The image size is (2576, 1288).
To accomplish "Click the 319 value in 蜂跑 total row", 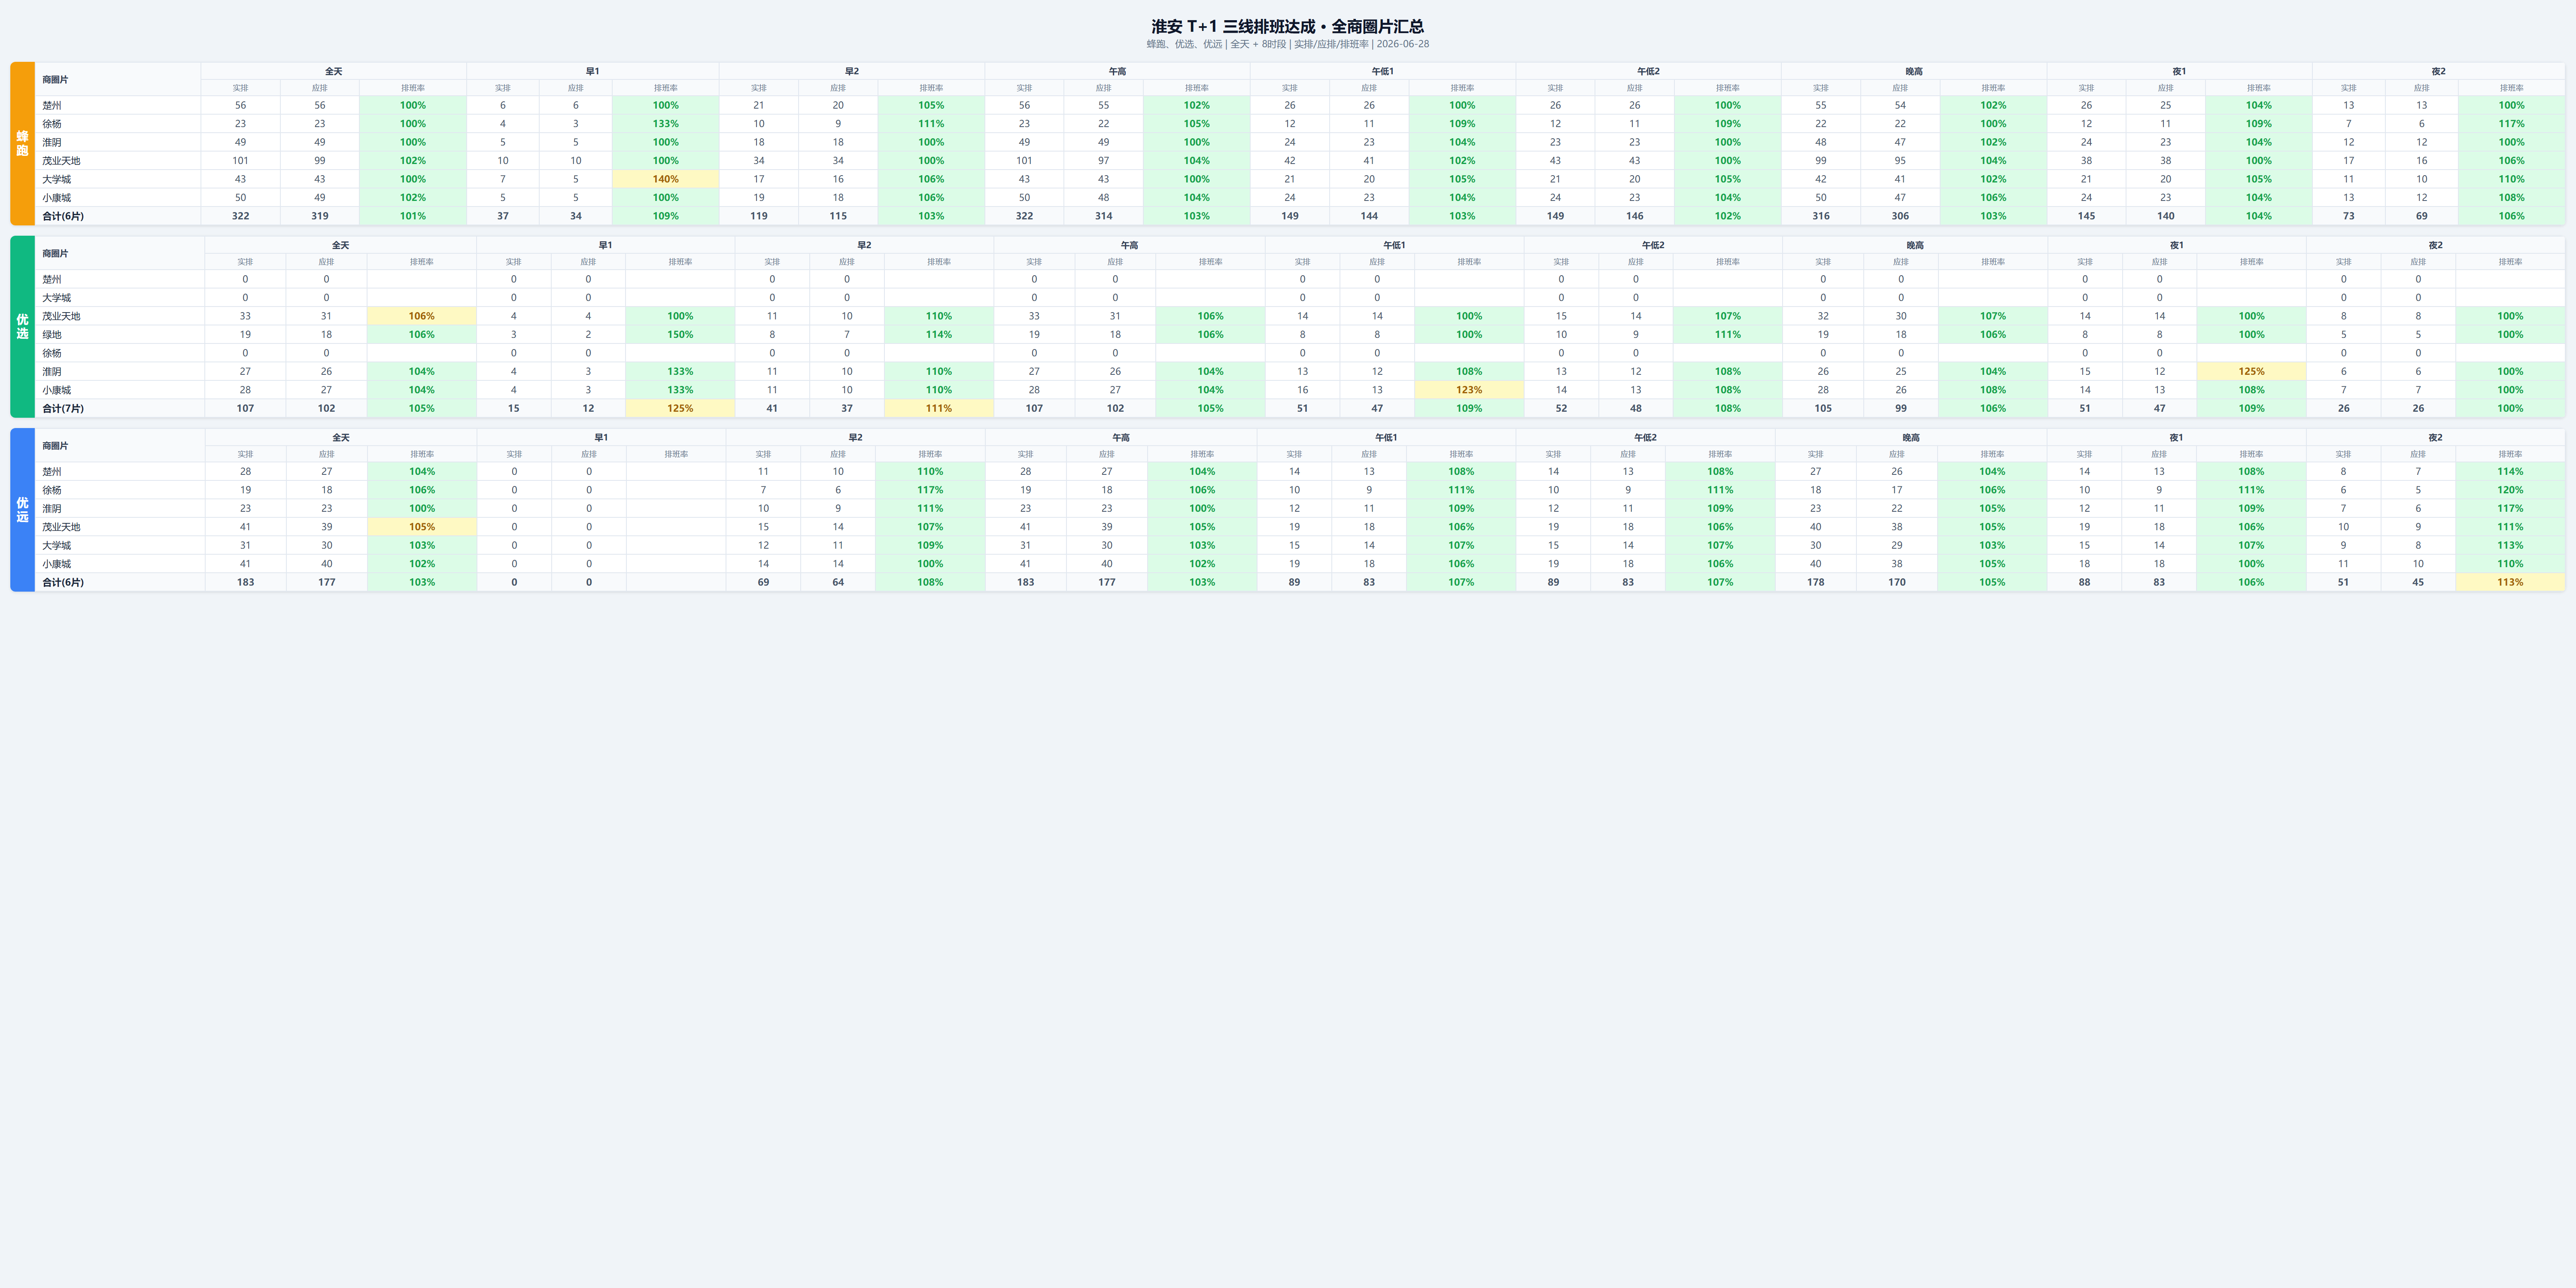I will coord(320,216).
